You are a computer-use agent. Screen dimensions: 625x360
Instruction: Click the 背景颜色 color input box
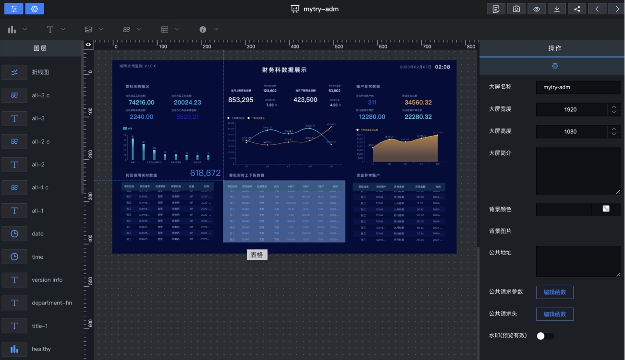pos(564,209)
